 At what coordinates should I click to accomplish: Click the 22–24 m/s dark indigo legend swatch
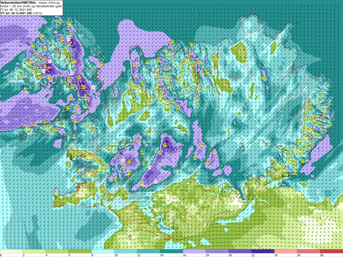[x=263, y=251]
